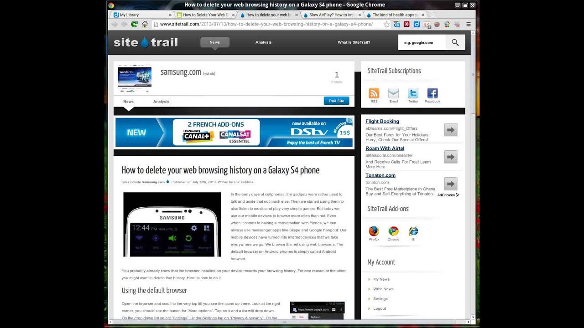Open the RSS subscription icon
This screenshot has height=328, width=584.
pos(374,93)
